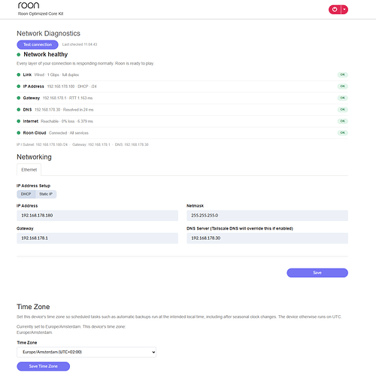Click the red power button icon
This screenshot has height=376, width=376.
click(x=335, y=10)
